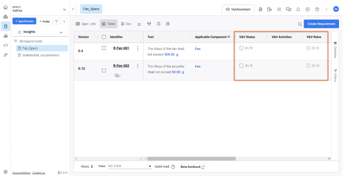This screenshot has width=344, height=177.
Task: Switch to Spec. info view
Action: tap(86, 24)
